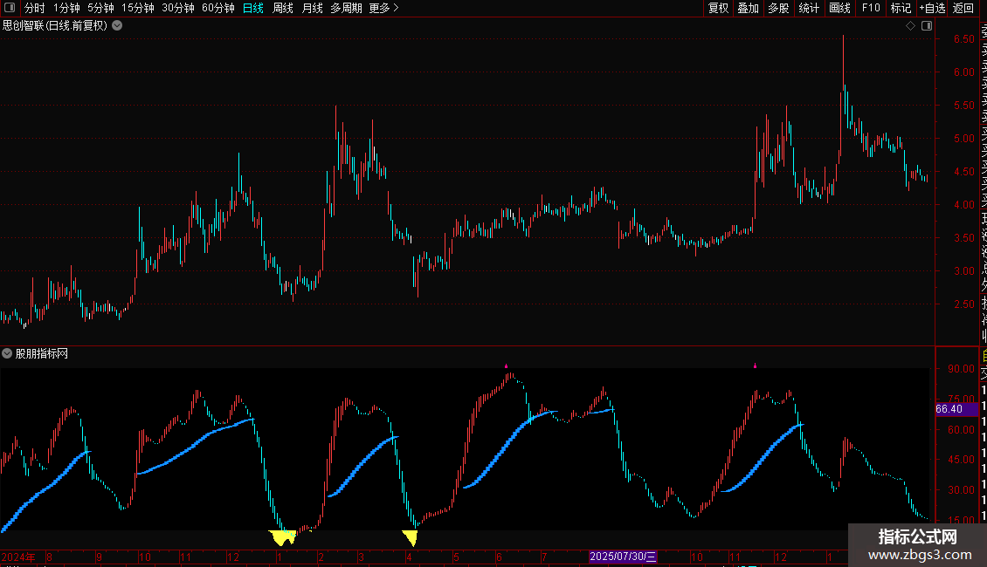Click the 返回 return button

pyautogui.click(x=963, y=8)
